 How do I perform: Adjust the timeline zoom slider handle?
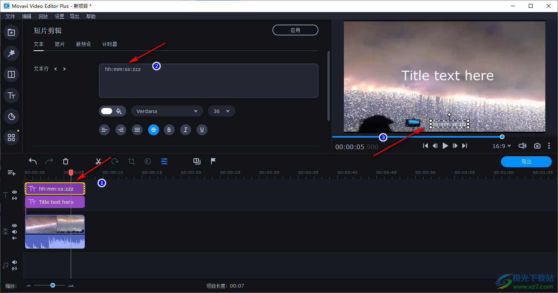(x=52, y=285)
